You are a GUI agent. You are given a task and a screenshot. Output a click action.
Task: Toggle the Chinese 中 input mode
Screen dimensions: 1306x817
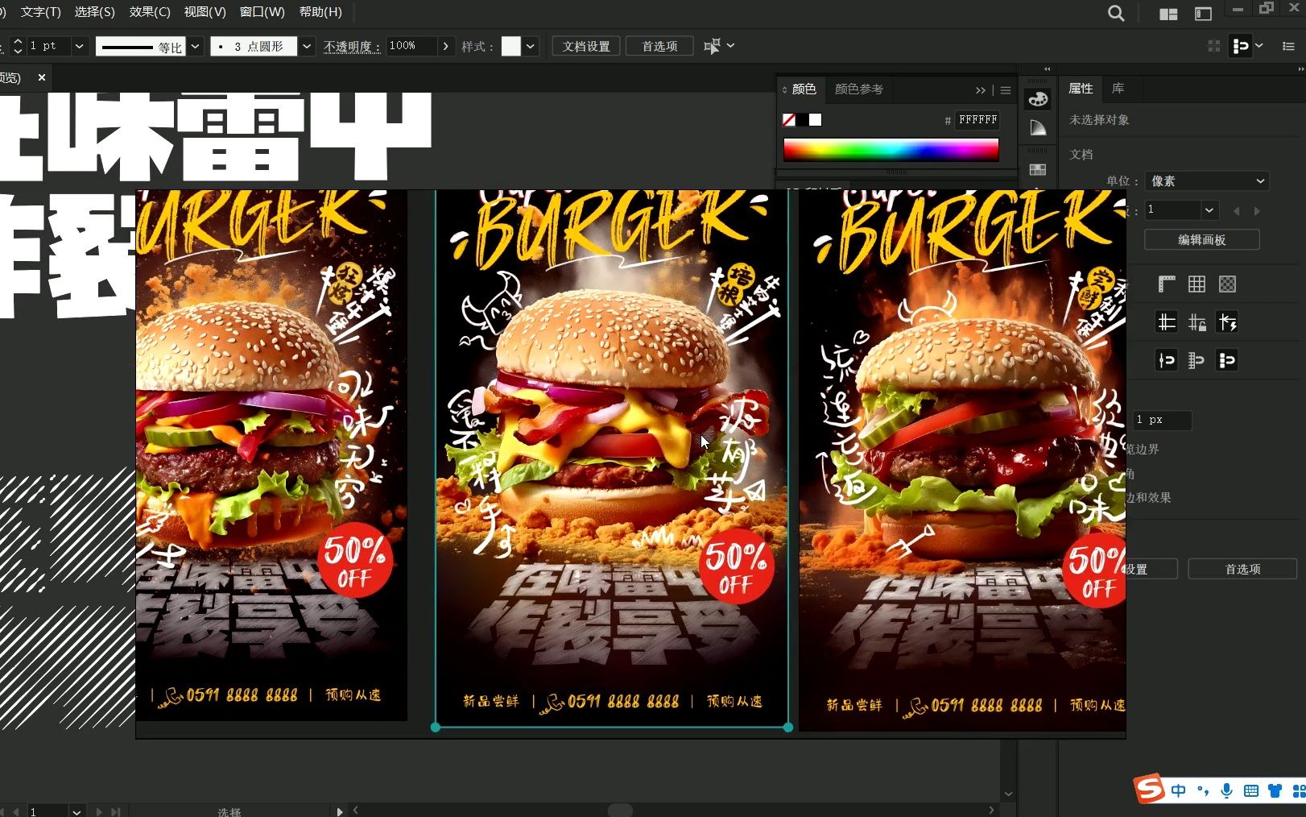(1179, 791)
